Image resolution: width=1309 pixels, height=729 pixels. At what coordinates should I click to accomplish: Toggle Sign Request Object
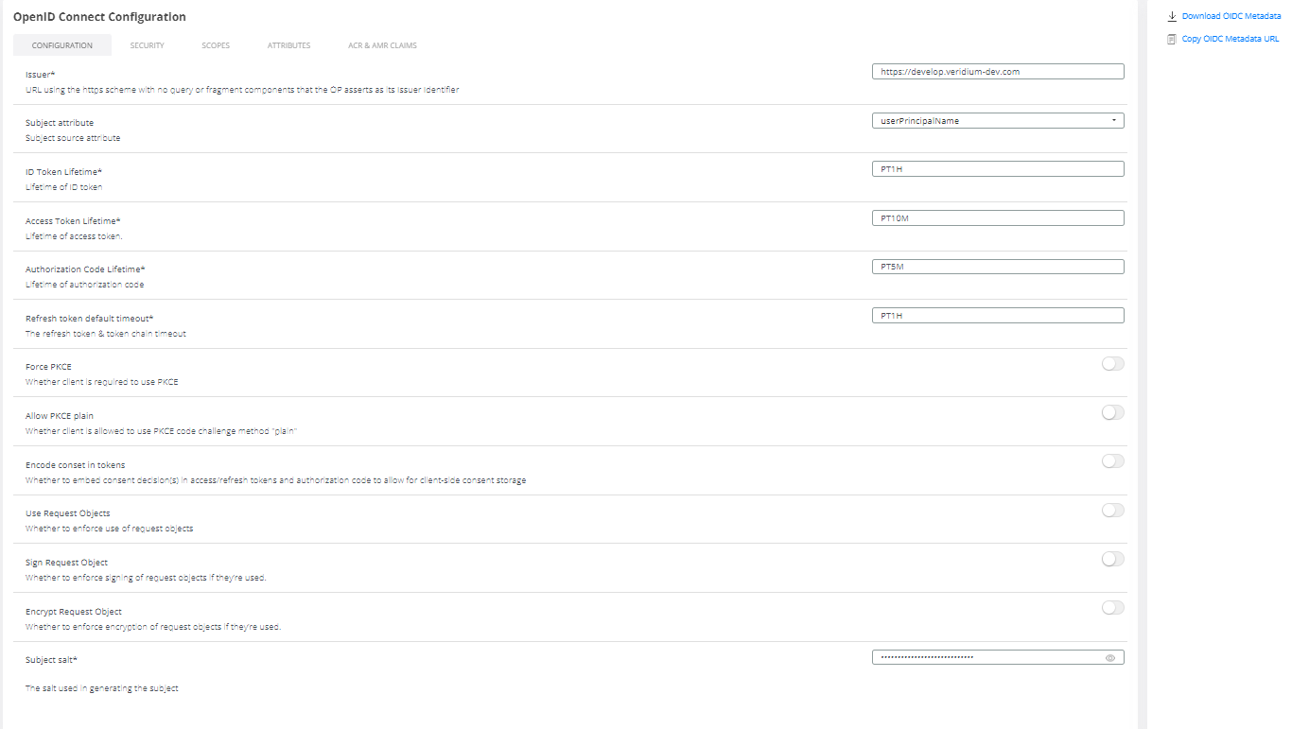click(x=1112, y=559)
